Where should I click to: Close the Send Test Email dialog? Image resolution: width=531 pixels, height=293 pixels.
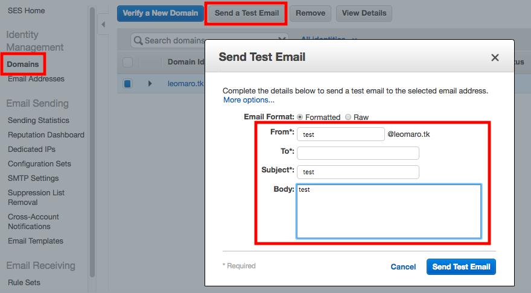(x=495, y=58)
